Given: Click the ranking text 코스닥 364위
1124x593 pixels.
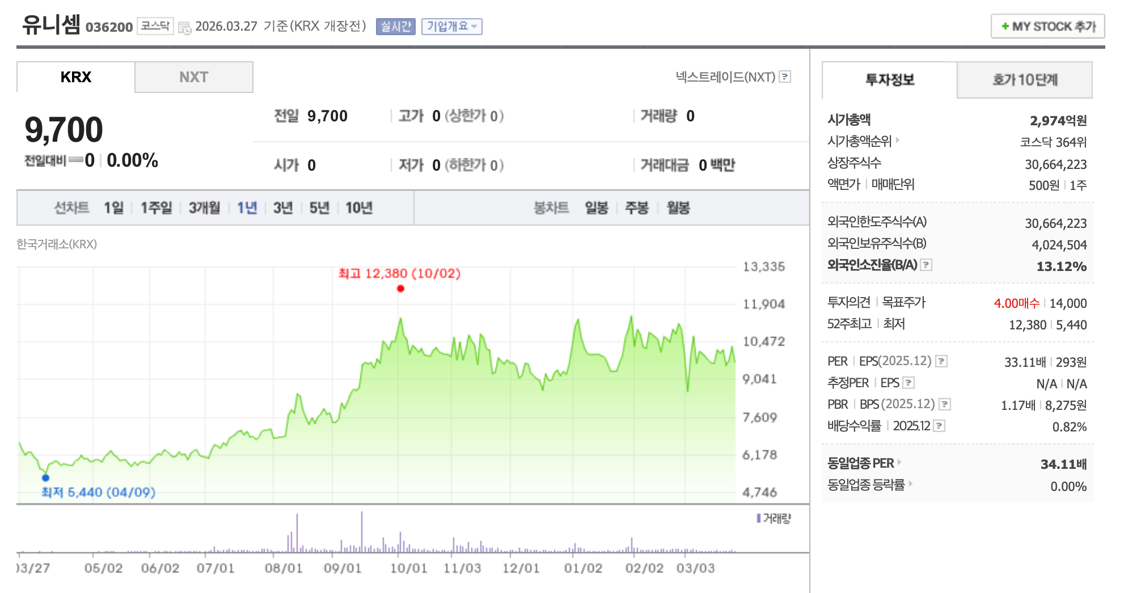Looking at the screenshot, I should tap(1053, 142).
